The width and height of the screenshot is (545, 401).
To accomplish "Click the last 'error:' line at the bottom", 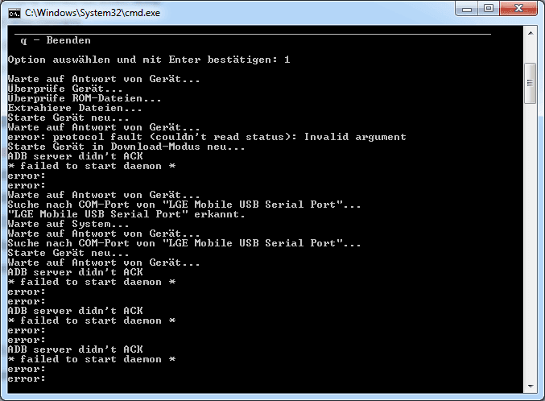I will click(x=27, y=378).
